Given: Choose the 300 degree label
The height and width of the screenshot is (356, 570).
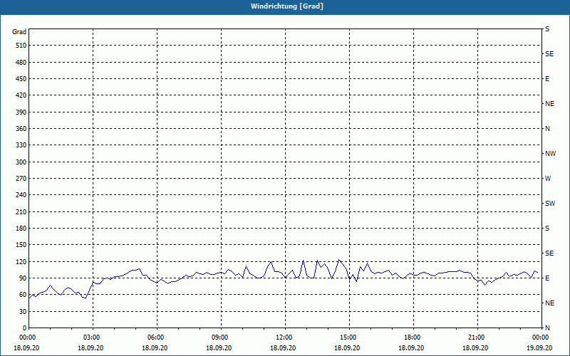Looking at the screenshot, I should coord(21,162).
